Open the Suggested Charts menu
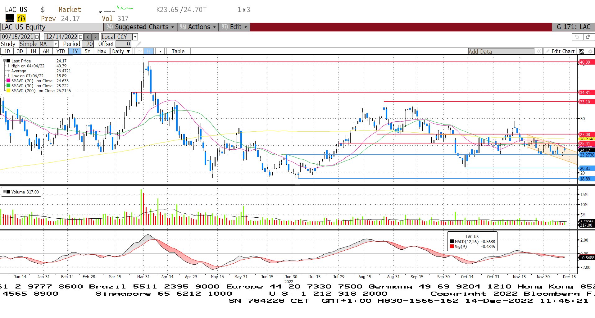This screenshot has height=318, width=595. tap(141, 27)
